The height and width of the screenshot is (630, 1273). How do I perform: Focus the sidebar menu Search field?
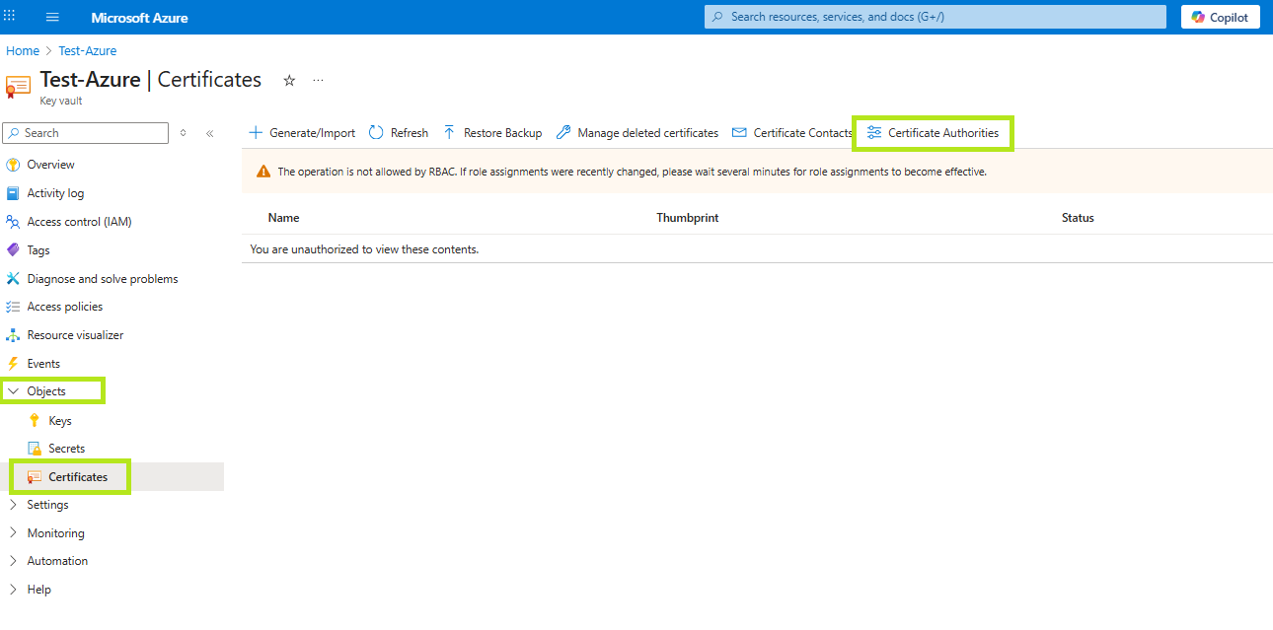click(x=86, y=133)
